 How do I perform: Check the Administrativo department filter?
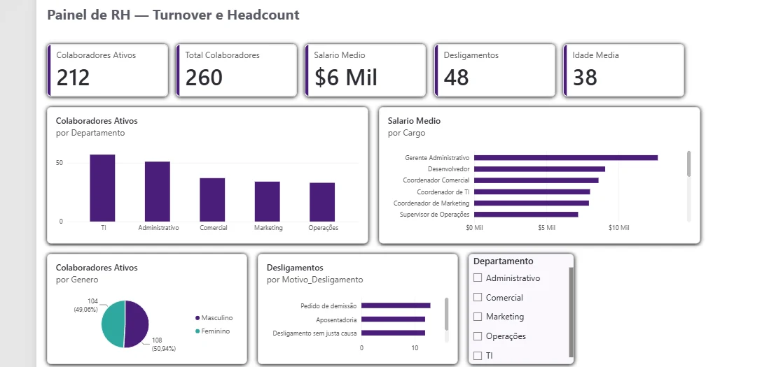pyautogui.click(x=478, y=278)
